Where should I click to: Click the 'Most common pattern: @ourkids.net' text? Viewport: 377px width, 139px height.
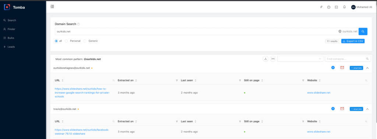pos(78,59)
